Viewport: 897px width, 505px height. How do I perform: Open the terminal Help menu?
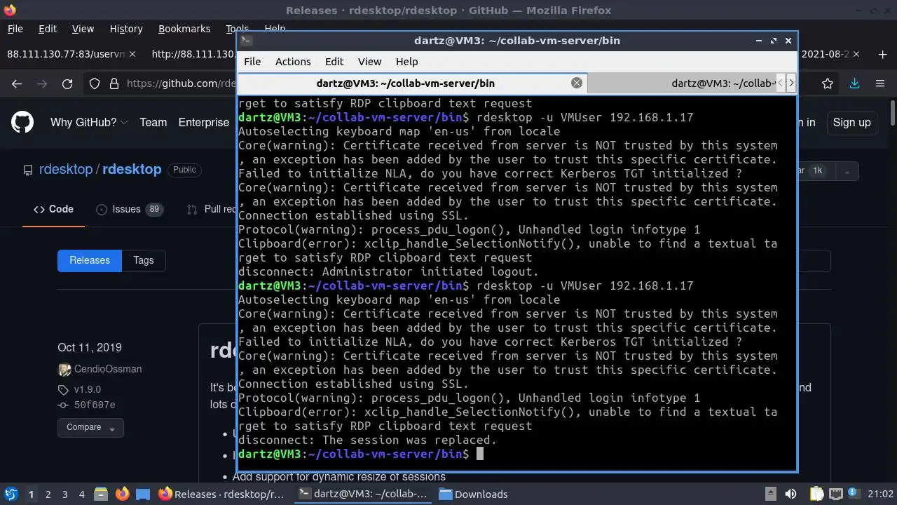click(406, 62)
